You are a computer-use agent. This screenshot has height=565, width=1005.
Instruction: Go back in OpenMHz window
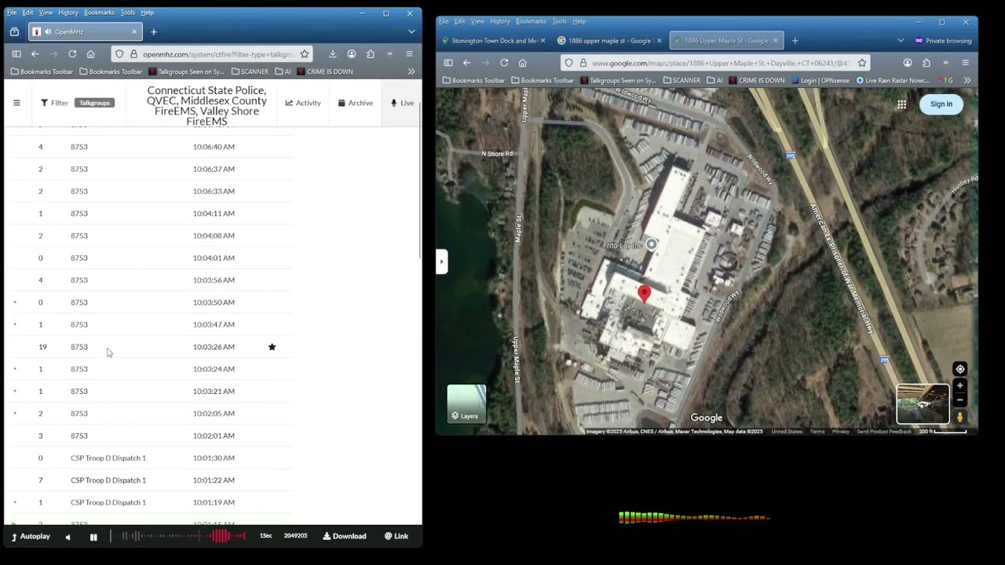pyautogui.click(x=35, y=54)
